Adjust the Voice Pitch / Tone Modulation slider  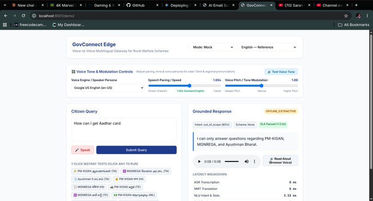(261, 86)
